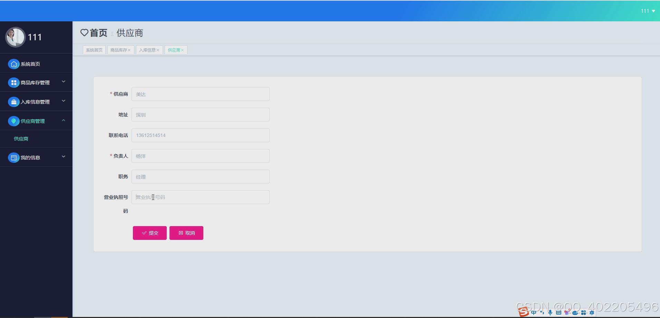The height and width of the screenshot is (318, 660).
Task: Click the heart icon beside 首页 breadcrumb
Action: pyautogui.click(x=85, y=33)
